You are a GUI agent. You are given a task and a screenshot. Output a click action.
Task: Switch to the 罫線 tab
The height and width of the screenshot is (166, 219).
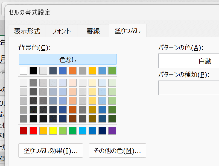click(x=93, y=31)
